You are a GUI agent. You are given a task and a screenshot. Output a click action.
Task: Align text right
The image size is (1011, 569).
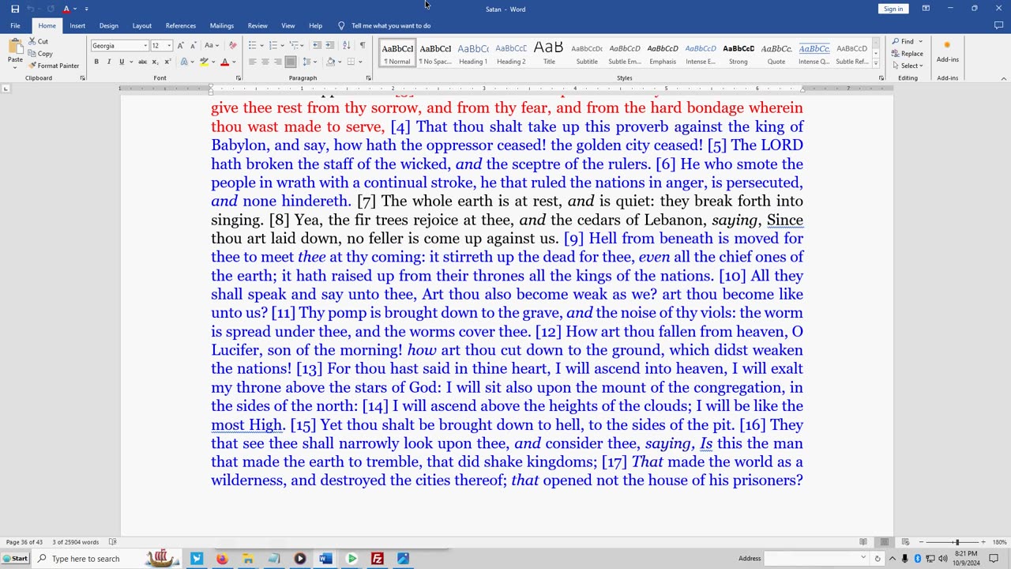click(278, 62)
